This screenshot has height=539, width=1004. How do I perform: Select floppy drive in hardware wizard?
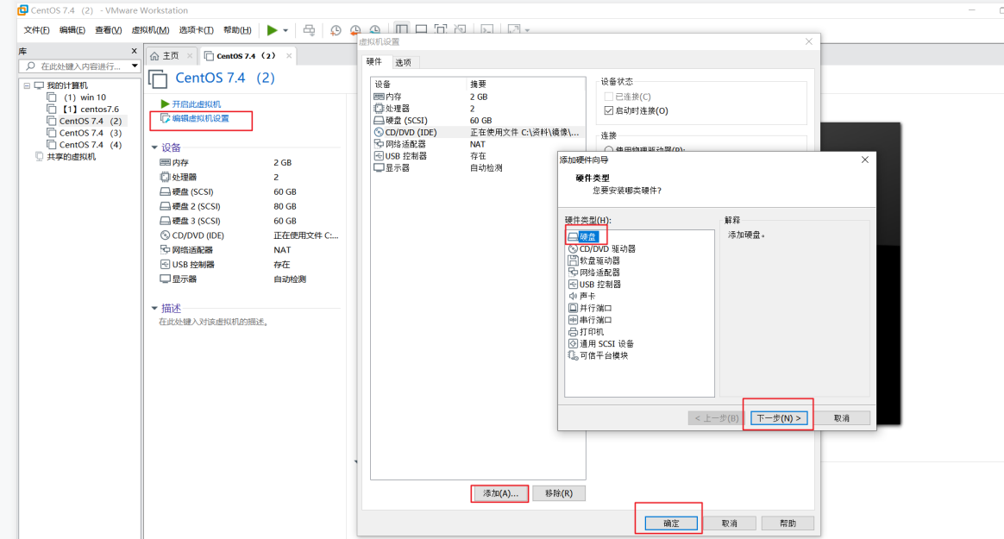[594, 260]
